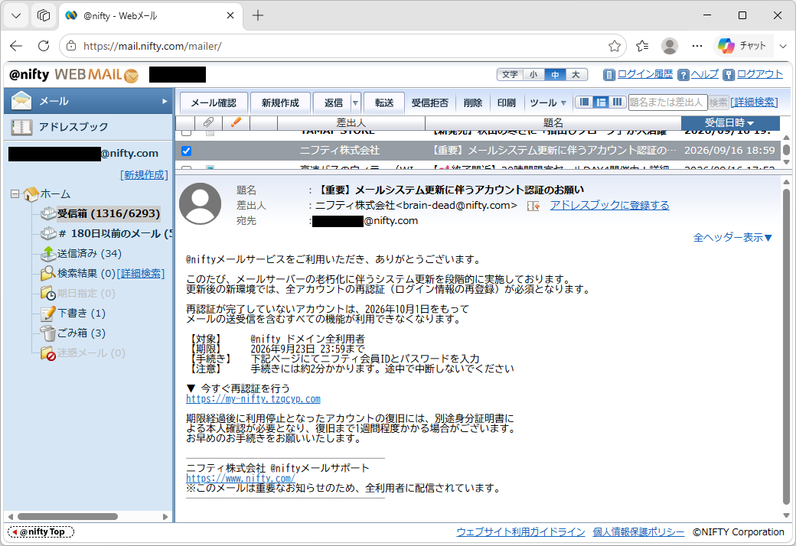
Task: Click the 新規作成 toolbar button
Action: point(280,103)
